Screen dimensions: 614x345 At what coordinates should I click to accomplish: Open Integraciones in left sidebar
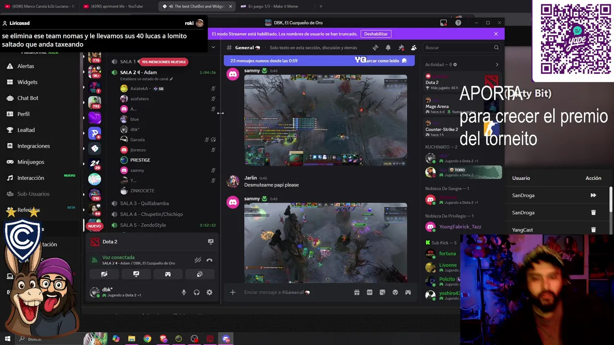click(x=34, y=146)
